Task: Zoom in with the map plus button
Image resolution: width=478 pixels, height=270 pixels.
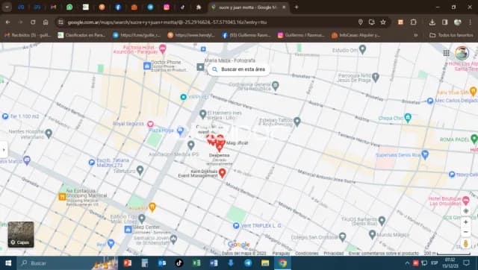Action: point(465,222)
